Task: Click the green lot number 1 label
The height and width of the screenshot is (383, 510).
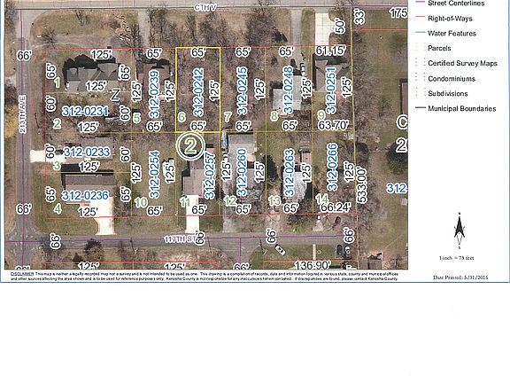Action: tap(58, 82)
